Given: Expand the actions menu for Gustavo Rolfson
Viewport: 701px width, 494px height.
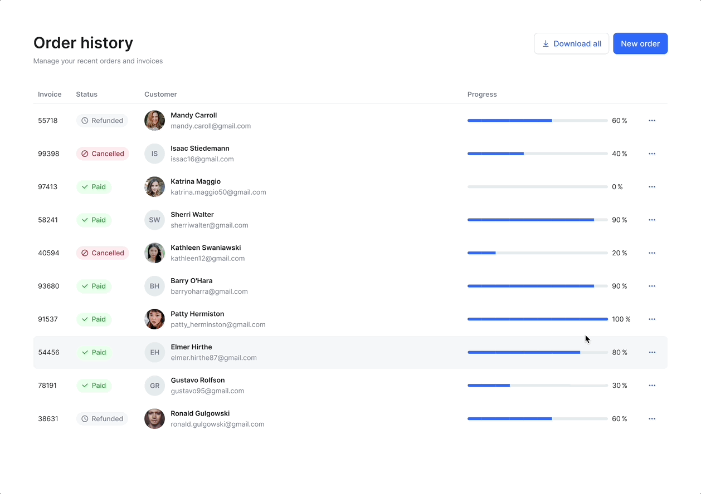Looking at the screenshot, I should coord(652,386).
